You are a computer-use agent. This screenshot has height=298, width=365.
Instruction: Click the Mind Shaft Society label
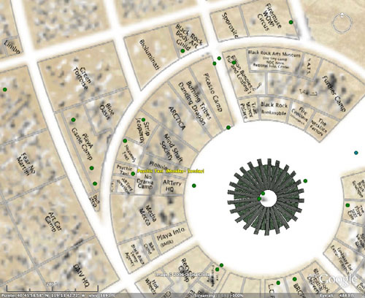click(171, 148)
